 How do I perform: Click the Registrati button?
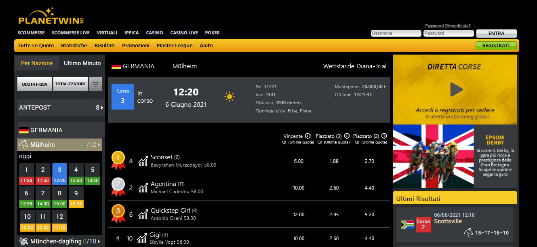(496, 46)
